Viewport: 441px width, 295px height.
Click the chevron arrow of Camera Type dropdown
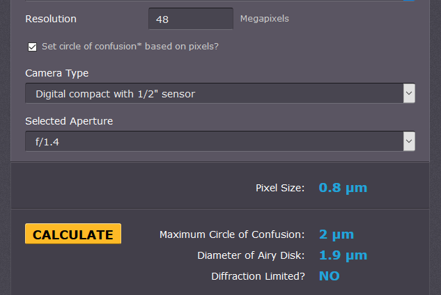click(409, 93)
